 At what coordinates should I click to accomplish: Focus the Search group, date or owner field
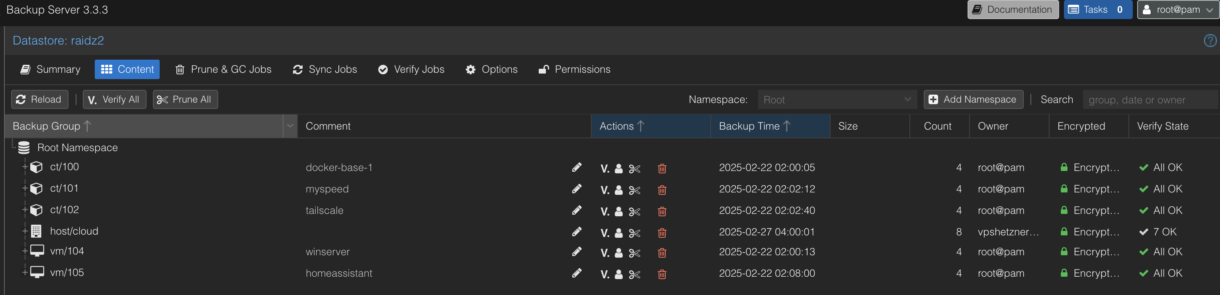tap(1150, 100)
